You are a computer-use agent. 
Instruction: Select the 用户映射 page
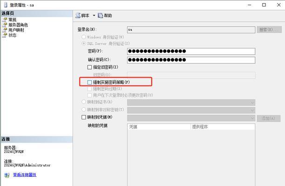tap(16, 30)
